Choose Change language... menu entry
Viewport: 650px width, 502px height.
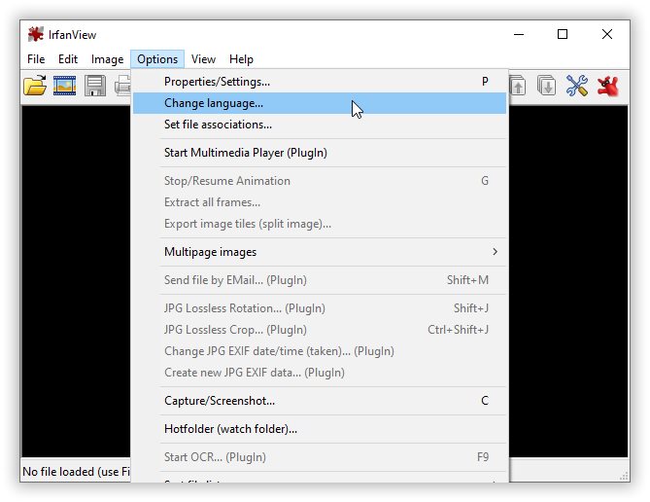(214, 103)
